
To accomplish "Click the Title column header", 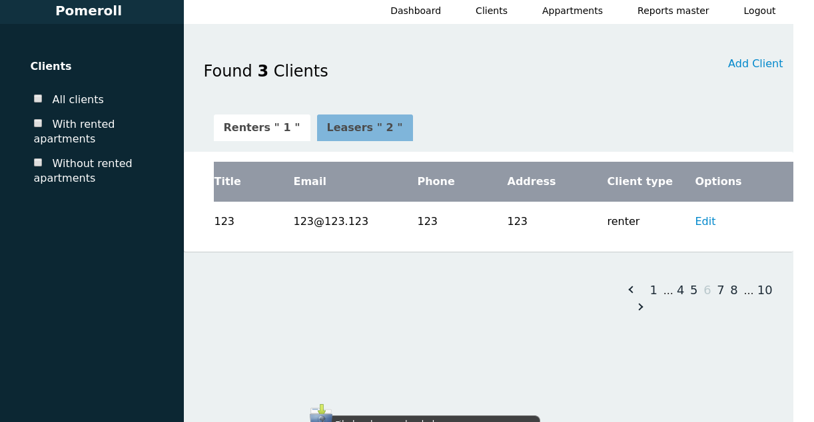I will click(228, 182).
